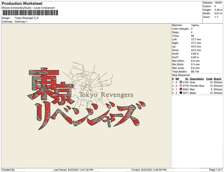Click the Max Stitch value 6.8 mm
The width and height of the screenshot is (224, 172).
click(195, 61)
